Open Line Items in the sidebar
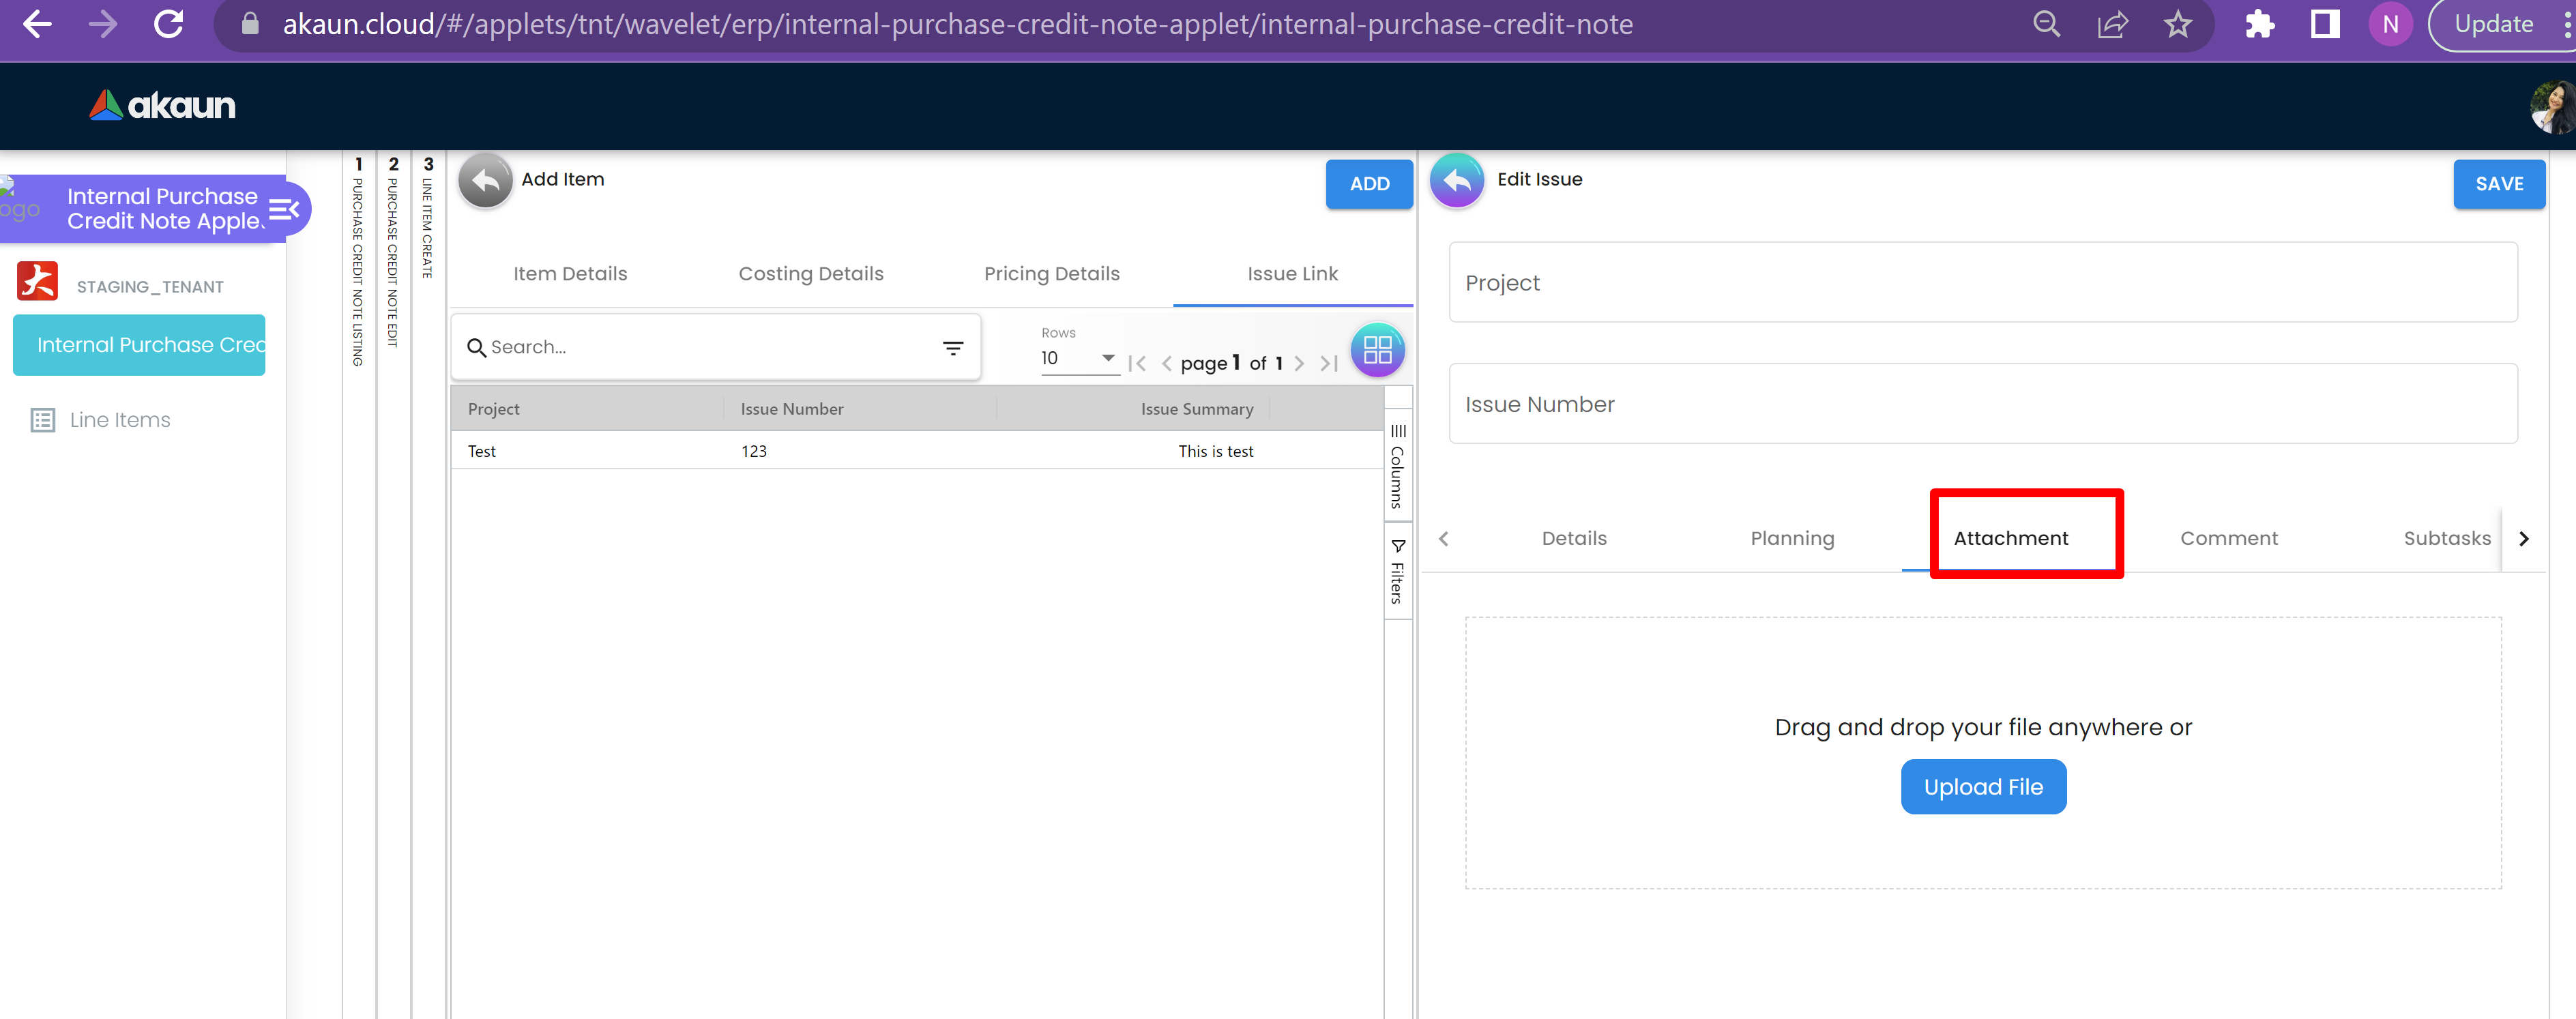This screenshot has width=2576, height=1019. click(119, 420)
